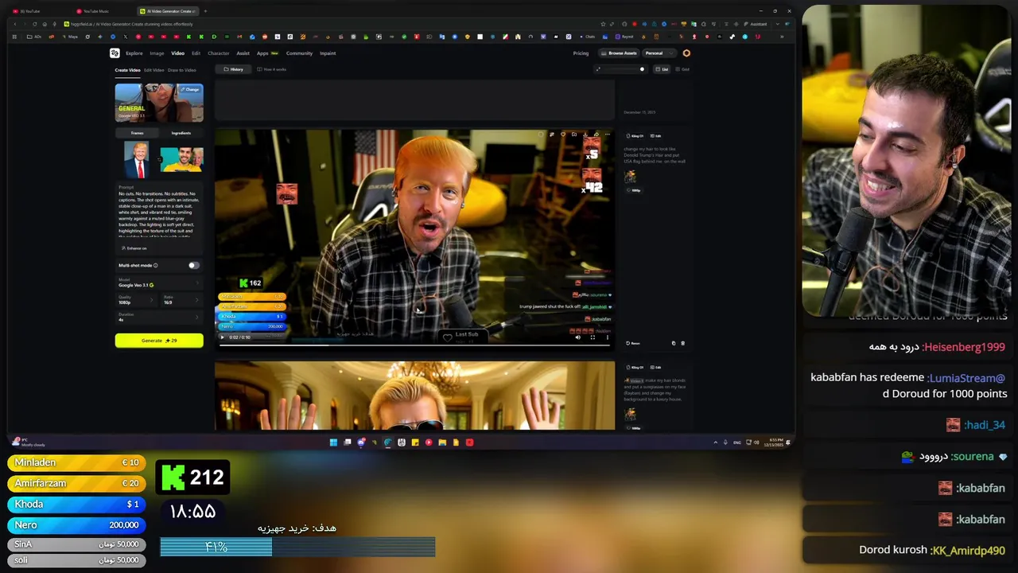The image size is (1018, 573).
Task: Click the share arrow icon on video
Action: pos(596,134)
